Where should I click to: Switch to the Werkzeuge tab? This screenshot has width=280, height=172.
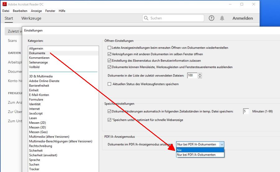31,18
